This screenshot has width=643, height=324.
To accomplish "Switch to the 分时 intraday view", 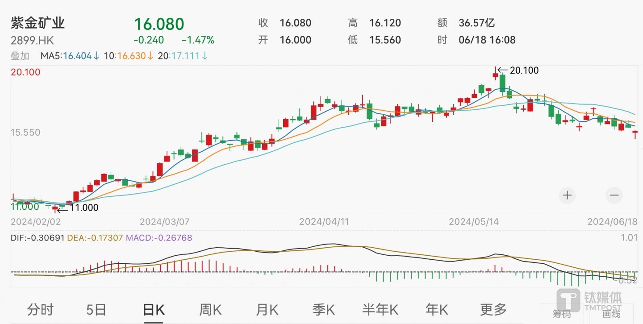I will (x=40, y=309).
